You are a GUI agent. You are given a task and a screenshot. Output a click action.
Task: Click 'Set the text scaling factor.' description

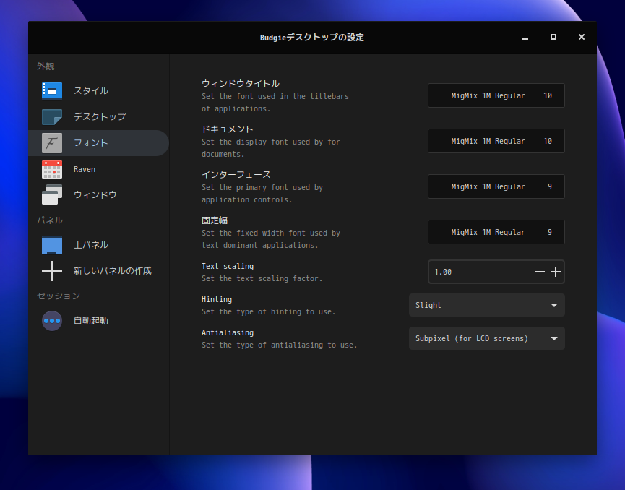click(262, 278)
